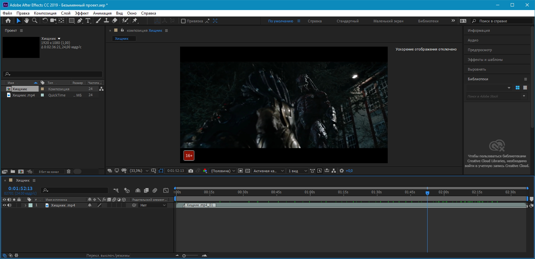Delete selected project item with trash icon

tap(68, 172)
